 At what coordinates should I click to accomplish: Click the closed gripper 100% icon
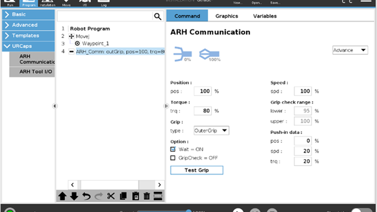209,54
